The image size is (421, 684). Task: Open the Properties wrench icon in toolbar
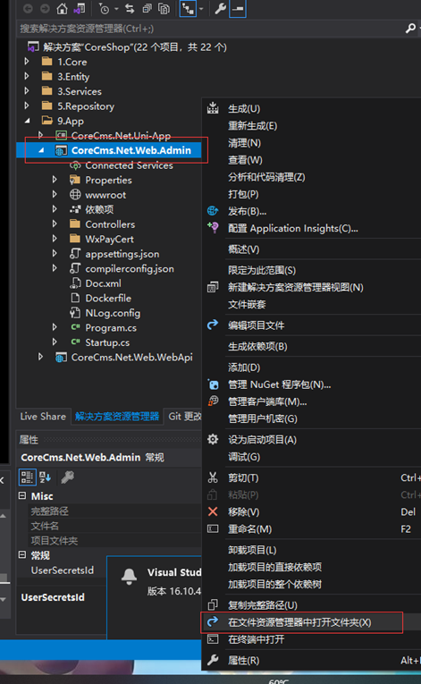click(220, 8)
